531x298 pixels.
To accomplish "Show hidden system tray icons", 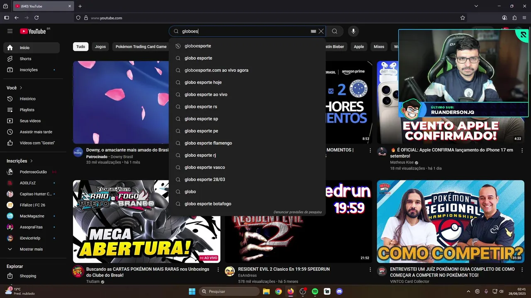I will tap(469, 291).
